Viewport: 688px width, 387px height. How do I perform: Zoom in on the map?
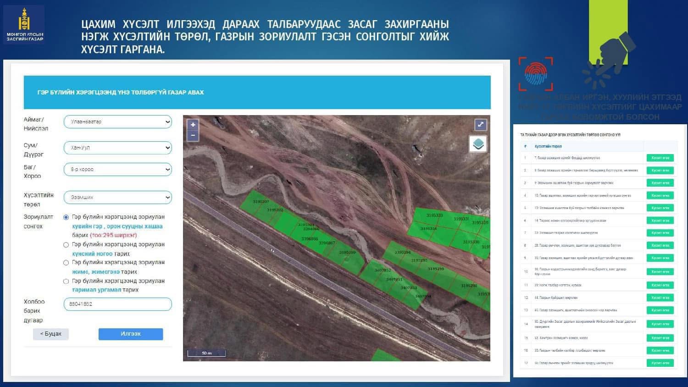tap(193, 125)
